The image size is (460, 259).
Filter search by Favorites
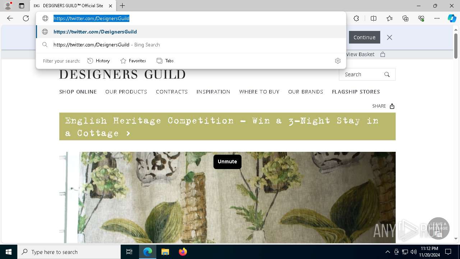(133, 61)
